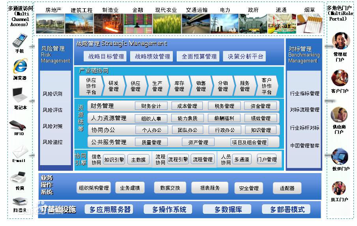Click the mobile phone (手机) icon
357x226 pixels.
click(x=20, y=41)
